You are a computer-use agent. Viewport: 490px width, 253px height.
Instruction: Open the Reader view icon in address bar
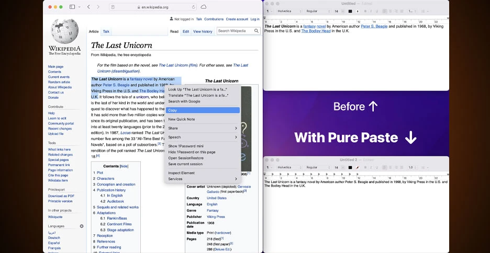[x=113, y=7]
